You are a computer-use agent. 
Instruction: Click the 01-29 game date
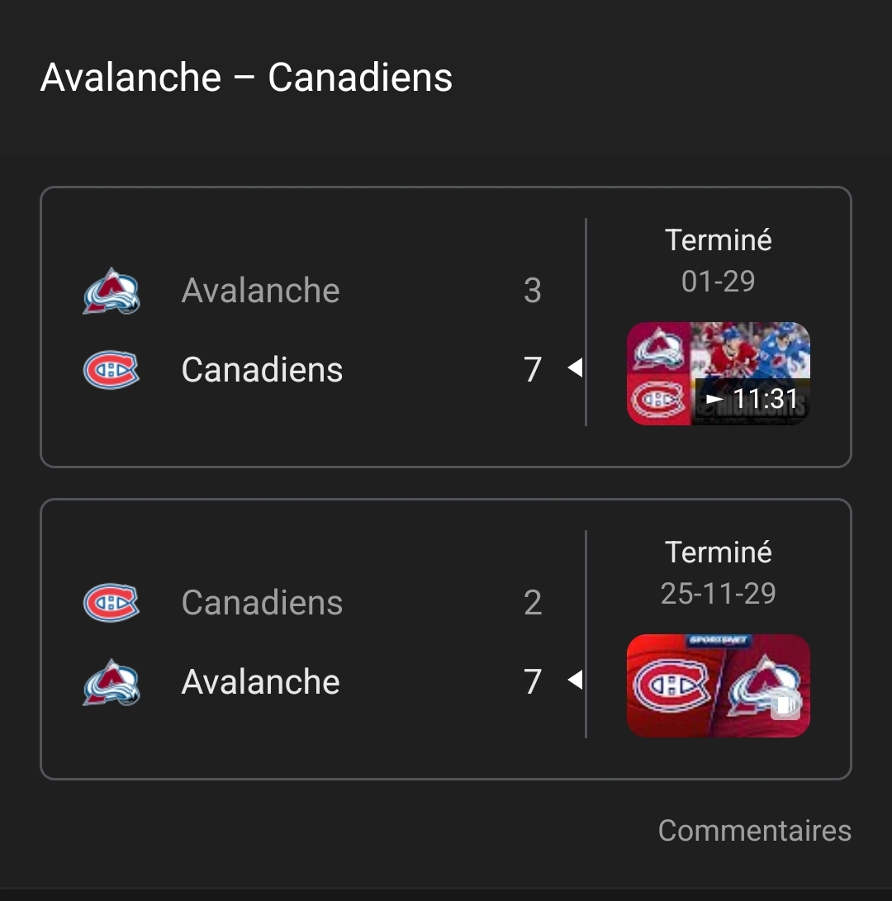[x=718, y=282]
